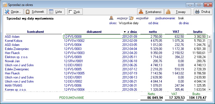Open the Opcje options button
The height and width of the screenshot is (104, 215).
pos(13,12)
